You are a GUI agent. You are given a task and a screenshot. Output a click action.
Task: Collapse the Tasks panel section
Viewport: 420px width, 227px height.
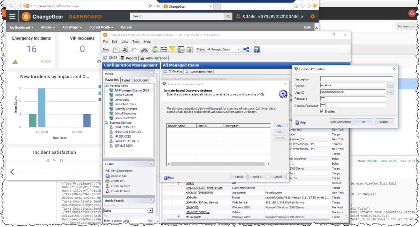(151, 164)
